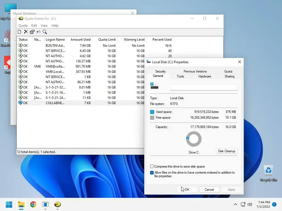Open the View menu
282x211 pixels.
pyautogui.click(x=44, y=26)
